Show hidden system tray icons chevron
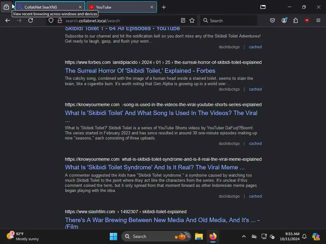Viewport: 326px width, 244px height. coord(244,236)
